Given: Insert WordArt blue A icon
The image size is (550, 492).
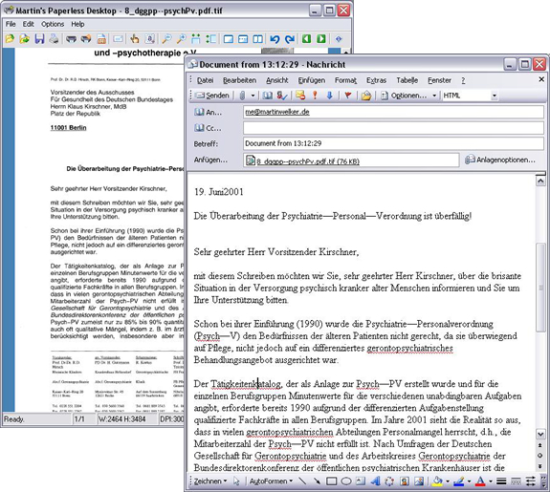Looking at the screenshot, I should click(375, 481).
